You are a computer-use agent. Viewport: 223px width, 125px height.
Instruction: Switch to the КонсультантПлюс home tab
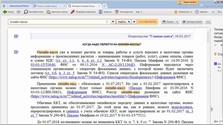click(x=19, y=6)
